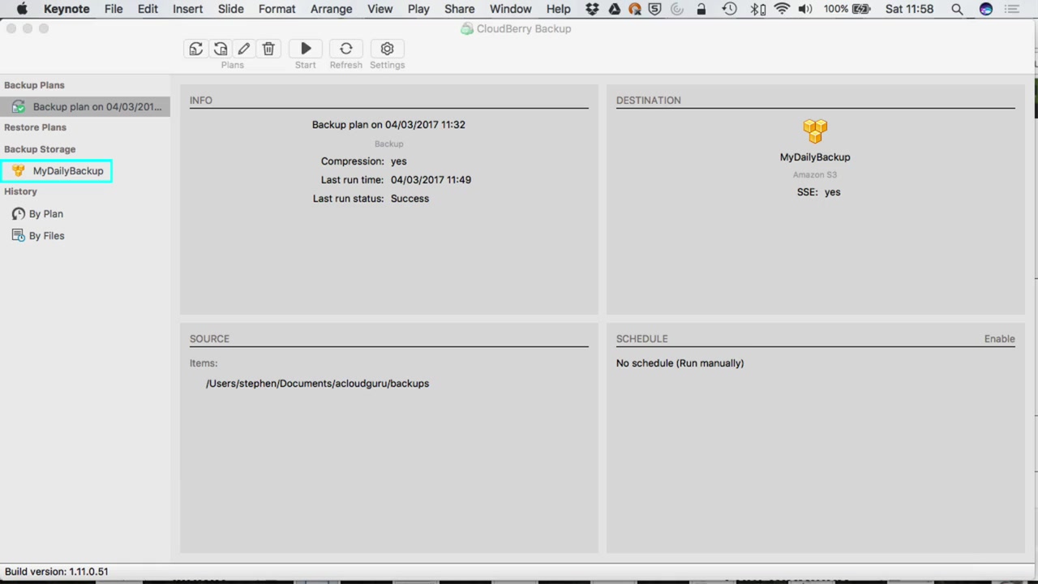Open the Help menu

tap(558, 9)
